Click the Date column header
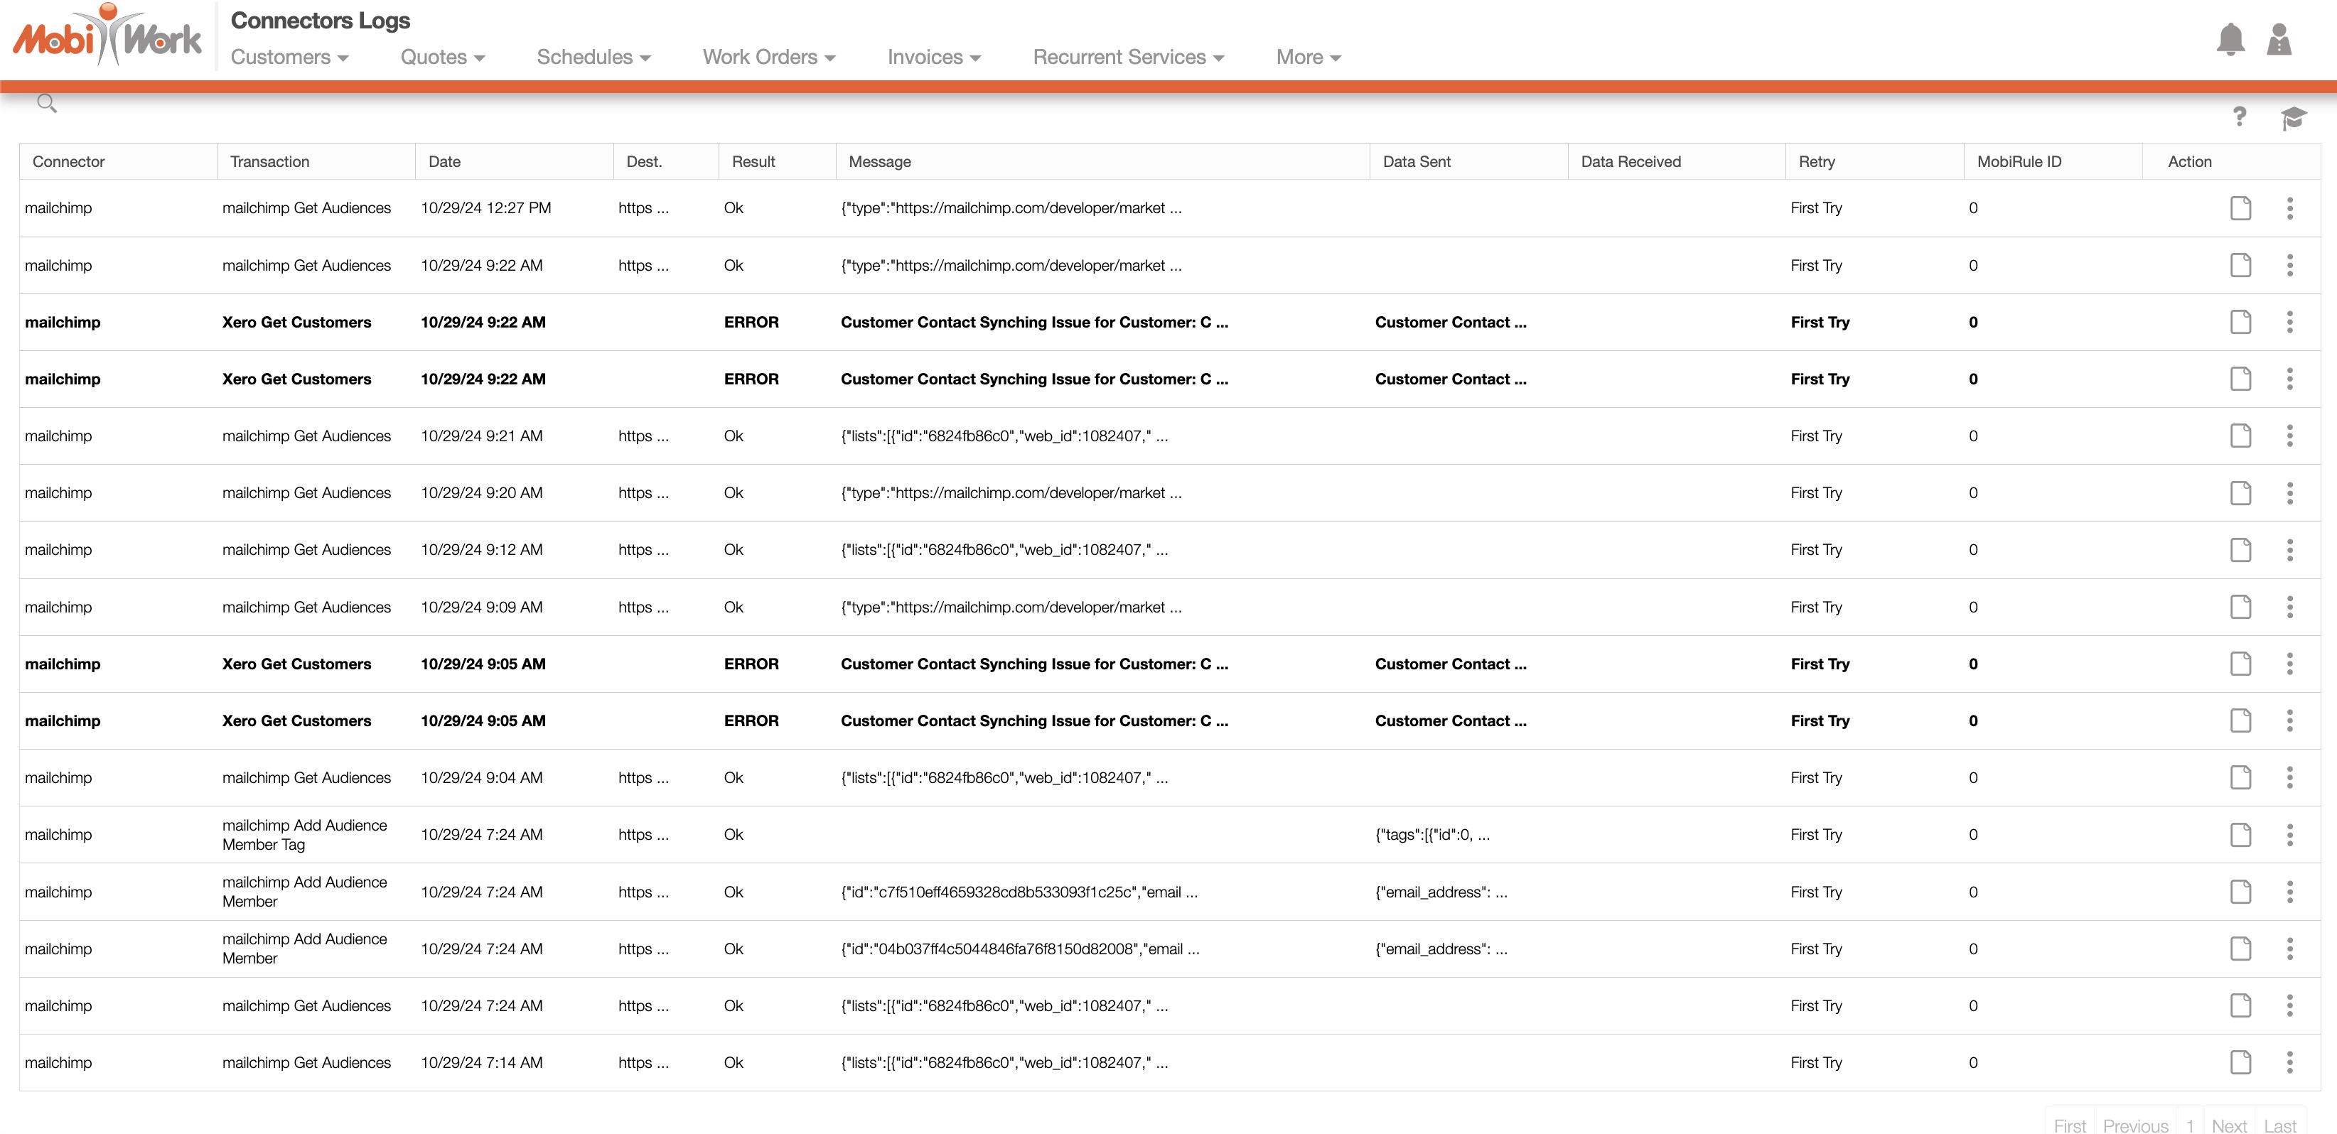The height and width of the screenshot is (1134, 2337). [444, 161]
